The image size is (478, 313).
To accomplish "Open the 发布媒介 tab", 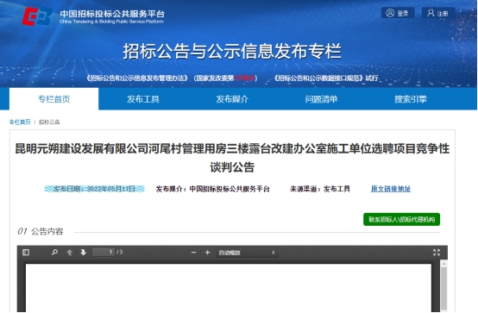I will [232, 99].
